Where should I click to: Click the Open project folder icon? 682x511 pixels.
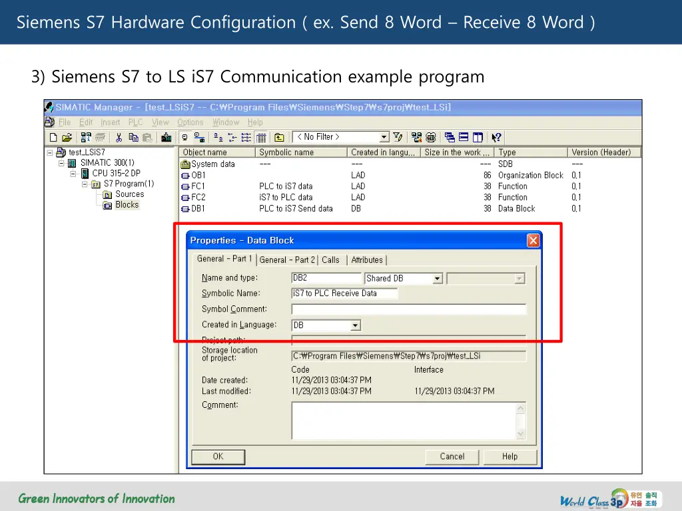click(67, 138)
